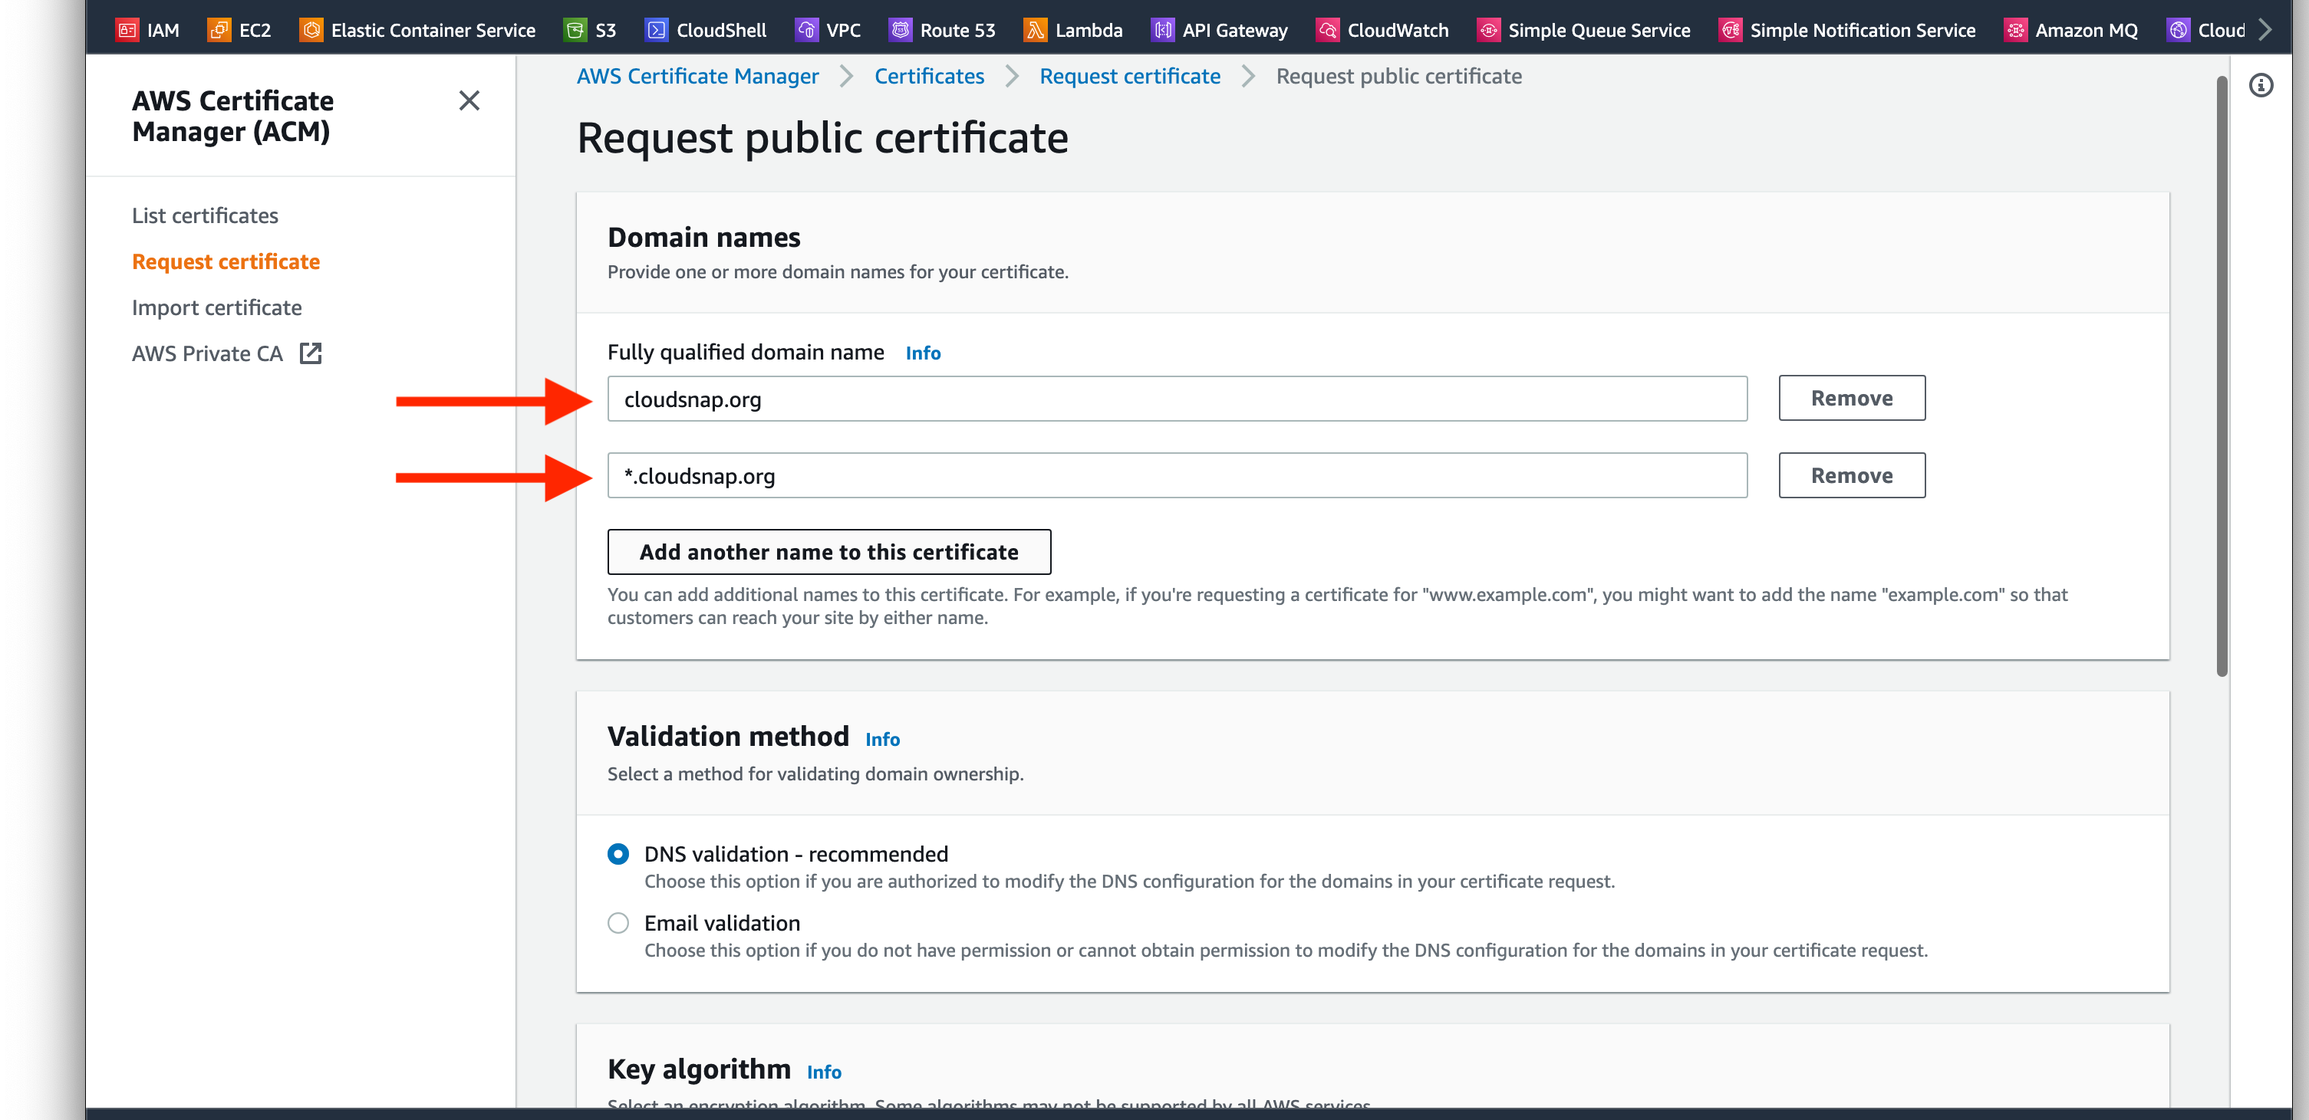
Task: Expand the favorites bar with right chevron
Action: (x=2265, y=30)
